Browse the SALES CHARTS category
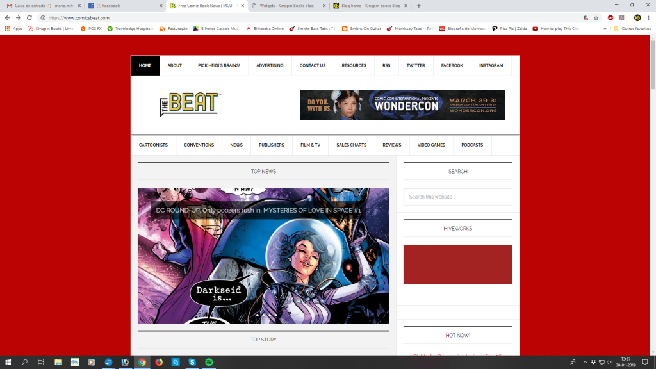This screenshot has width=656, height=369. [x=352, y=145]
